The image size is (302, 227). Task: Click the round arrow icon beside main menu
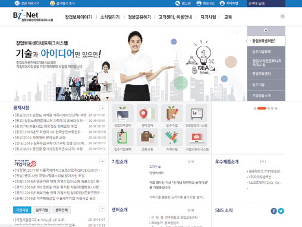[x=282, y=16]
